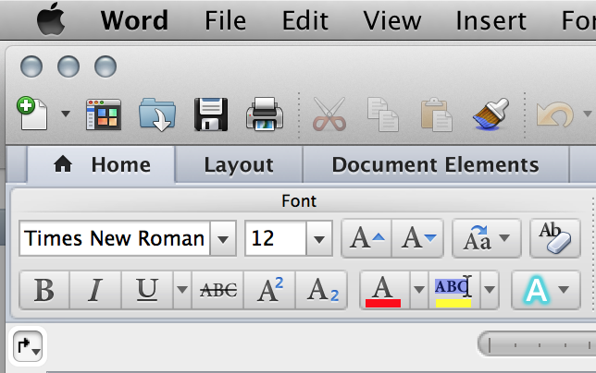Click the New Document icon

tap(32, 113)
